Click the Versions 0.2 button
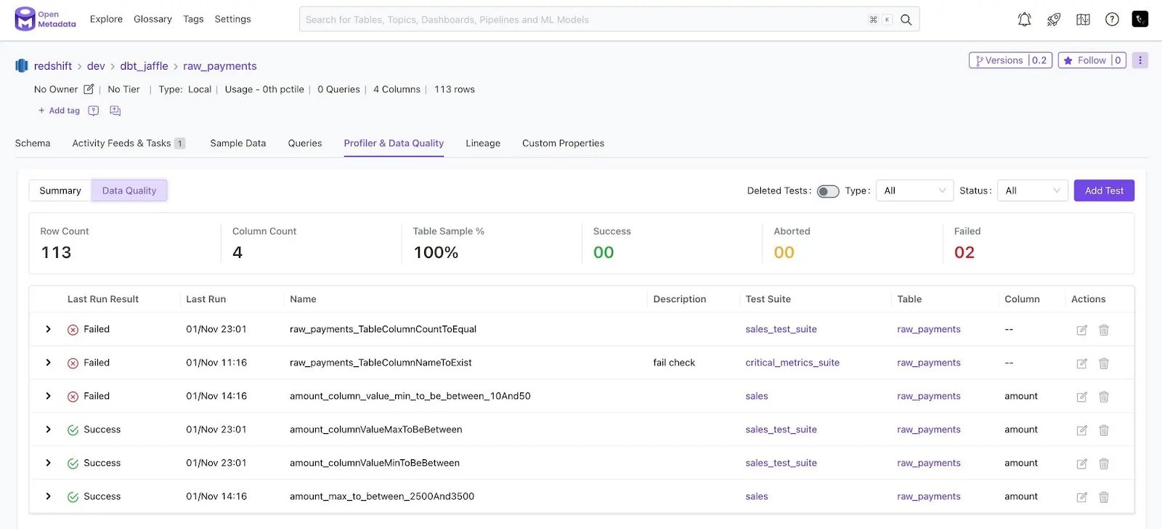 (x=1010, y=60)
